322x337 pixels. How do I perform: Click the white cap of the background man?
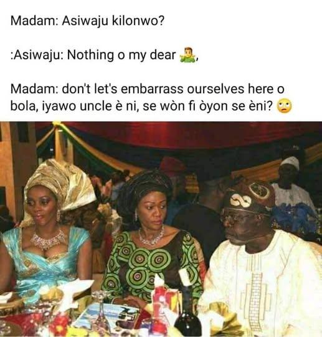(290, 163)
